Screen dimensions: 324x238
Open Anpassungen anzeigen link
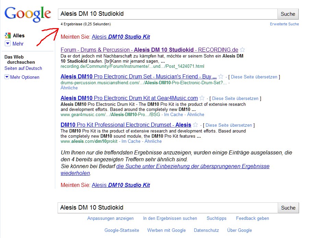[110, 218]
